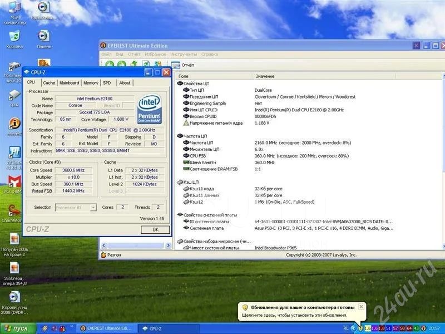This screenshot has width=445, height=334.
Task: Select the Свойства системной платы row
Action: coord(207,215)
